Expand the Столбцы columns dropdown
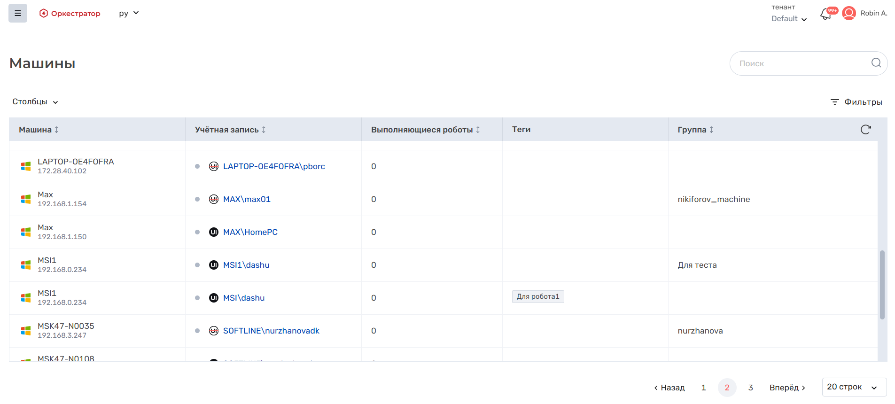This screenshot has height=404, width=895. 35,102
